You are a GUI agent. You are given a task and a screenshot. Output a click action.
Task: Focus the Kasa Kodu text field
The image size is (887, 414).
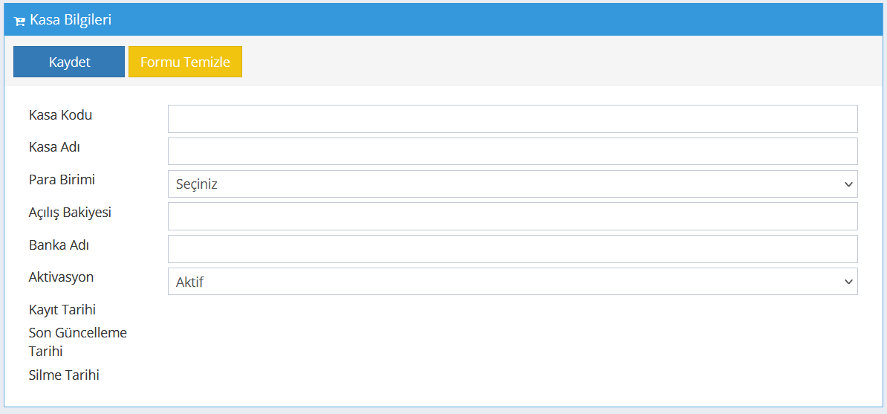[513, 119]
